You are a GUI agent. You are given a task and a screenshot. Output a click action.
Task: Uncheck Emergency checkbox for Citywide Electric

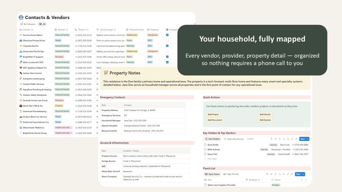click(167, 46)
